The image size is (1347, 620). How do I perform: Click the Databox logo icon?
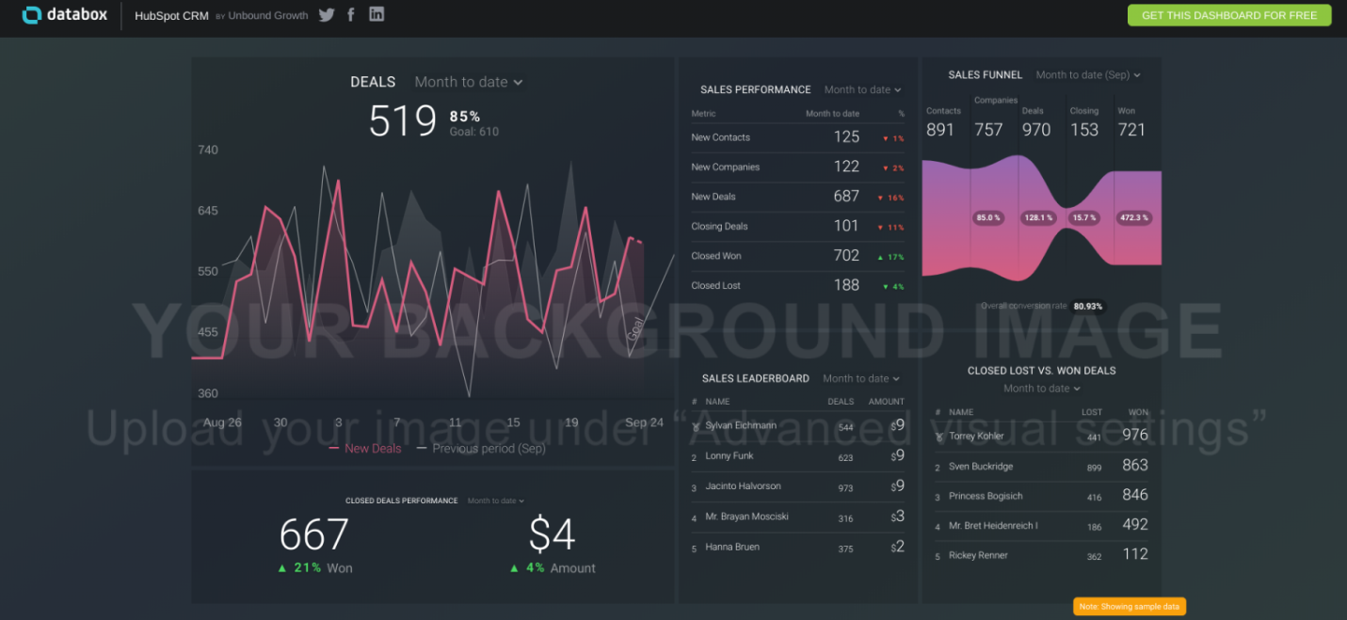[32, 15]
